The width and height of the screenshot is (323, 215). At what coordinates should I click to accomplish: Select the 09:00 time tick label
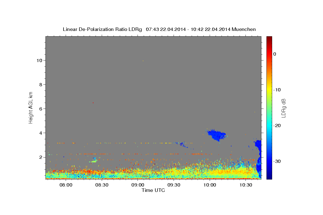[x=138, y=185]
